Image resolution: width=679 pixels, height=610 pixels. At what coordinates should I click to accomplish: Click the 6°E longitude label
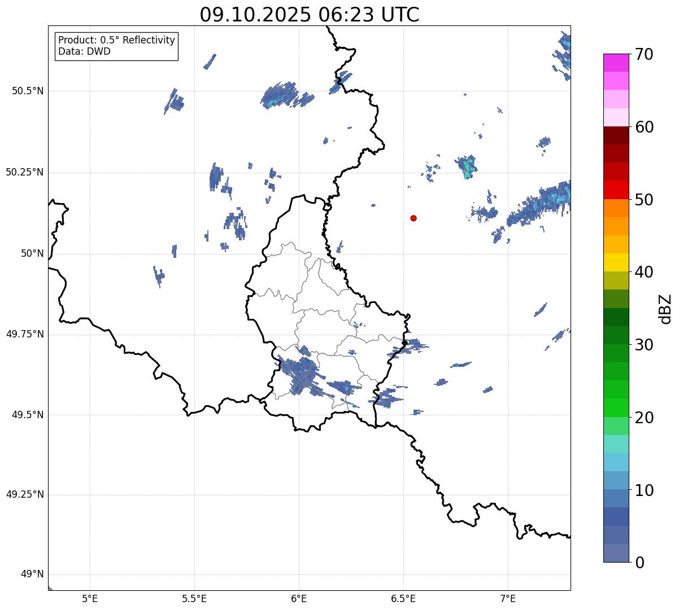[299, 598]
